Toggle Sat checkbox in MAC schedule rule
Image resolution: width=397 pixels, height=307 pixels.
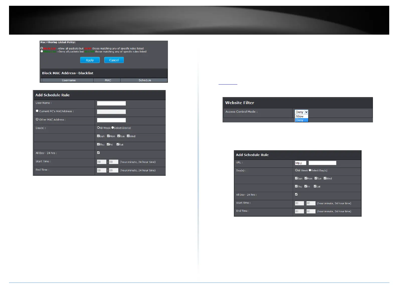pyautogui.click(x=118, y=144)
